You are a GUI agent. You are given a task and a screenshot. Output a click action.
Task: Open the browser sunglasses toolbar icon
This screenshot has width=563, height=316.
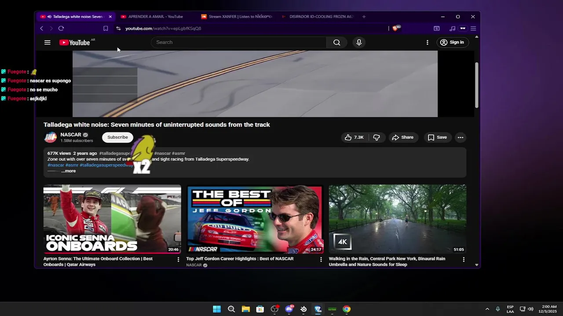coord(463,29)
